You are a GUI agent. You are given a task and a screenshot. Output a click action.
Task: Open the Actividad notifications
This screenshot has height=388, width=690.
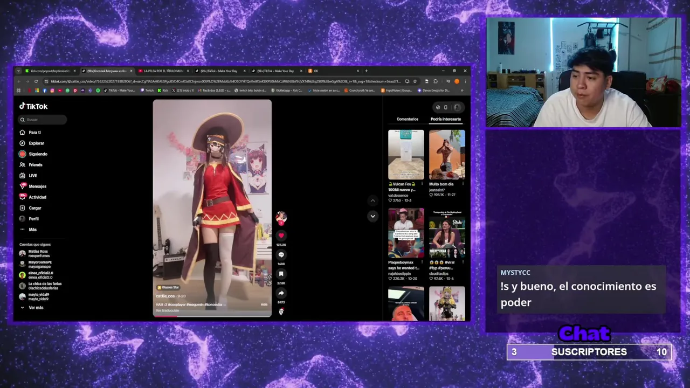coord(33,197)
